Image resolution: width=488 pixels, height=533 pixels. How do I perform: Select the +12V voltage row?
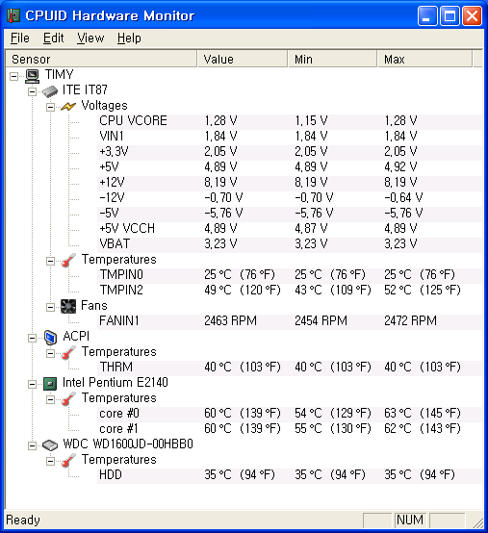pos(290,183)
